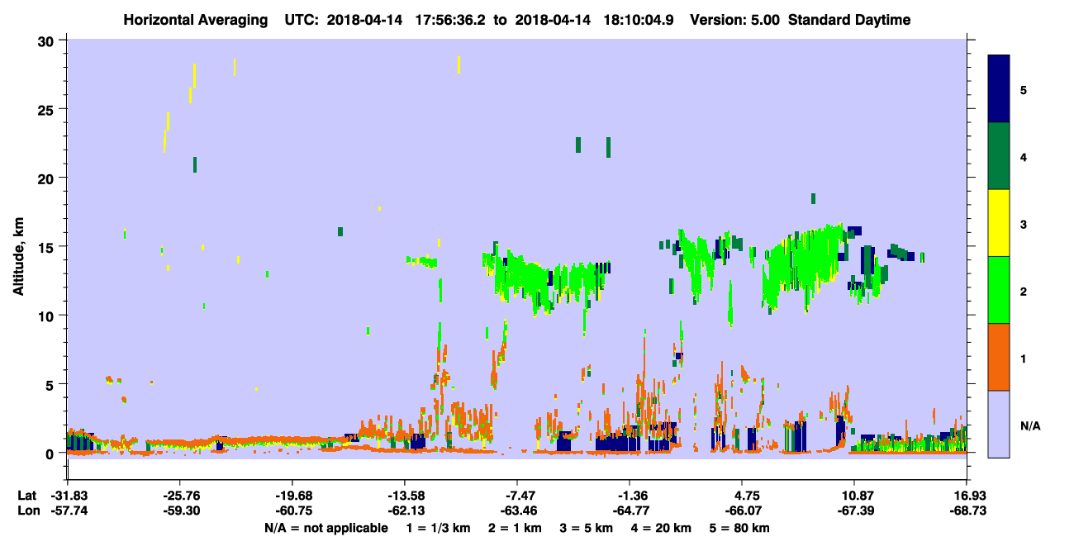Click 'Standard Daytime' label in header
This screenshot has width=1074, height=551.
(x=849, y=20)
